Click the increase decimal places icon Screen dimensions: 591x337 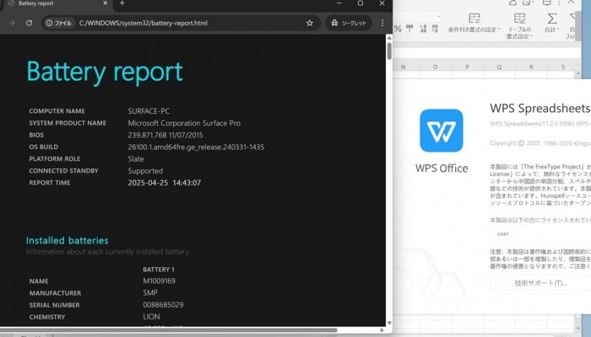click(x=423, y=28)
